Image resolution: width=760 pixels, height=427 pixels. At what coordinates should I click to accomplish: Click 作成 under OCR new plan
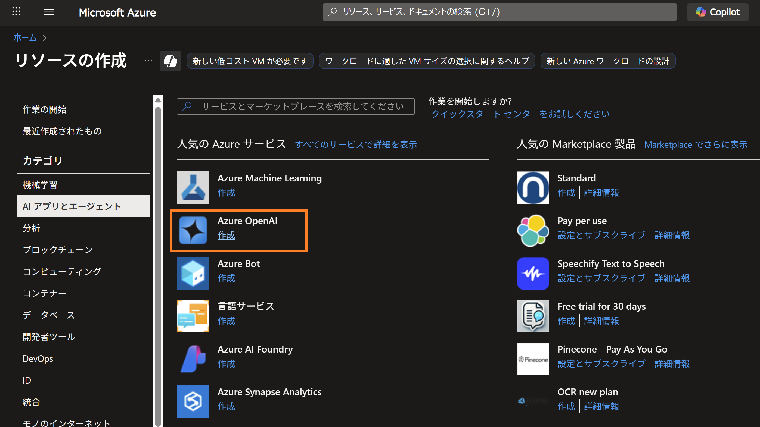pyautogui.click(x=566, y=406)
